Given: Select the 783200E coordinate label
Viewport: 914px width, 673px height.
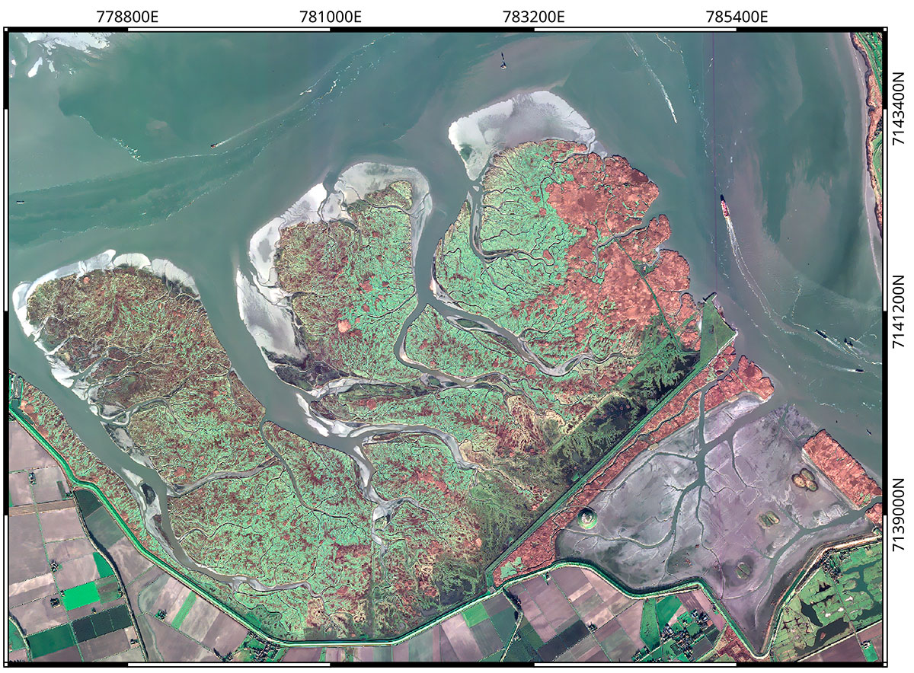Looking at the screenshot, I should pos(534,16).
